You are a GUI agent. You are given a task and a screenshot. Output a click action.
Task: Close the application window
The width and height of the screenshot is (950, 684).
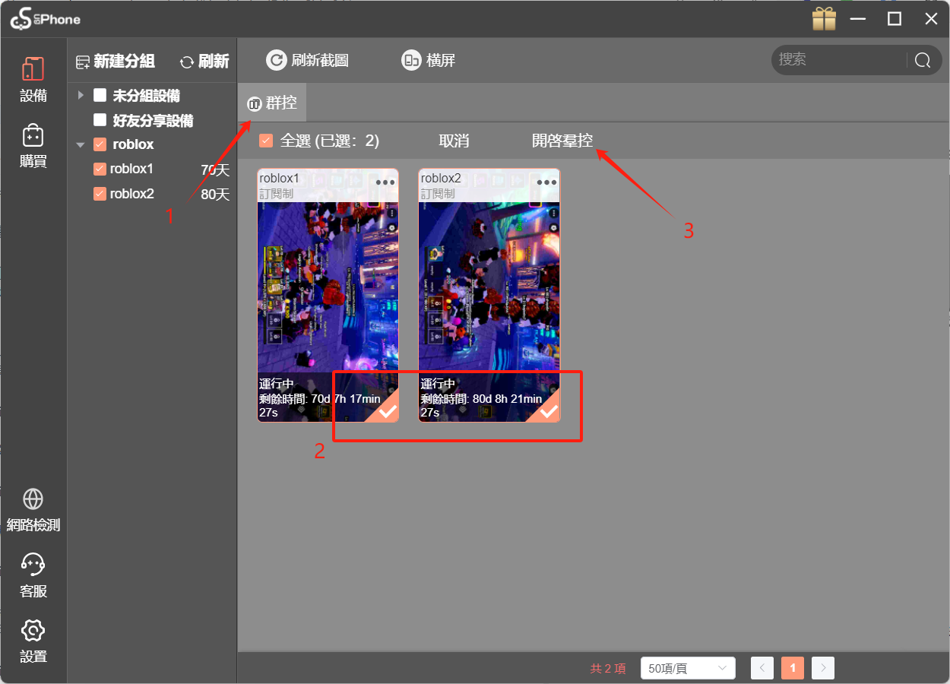(x=931, y=19)
